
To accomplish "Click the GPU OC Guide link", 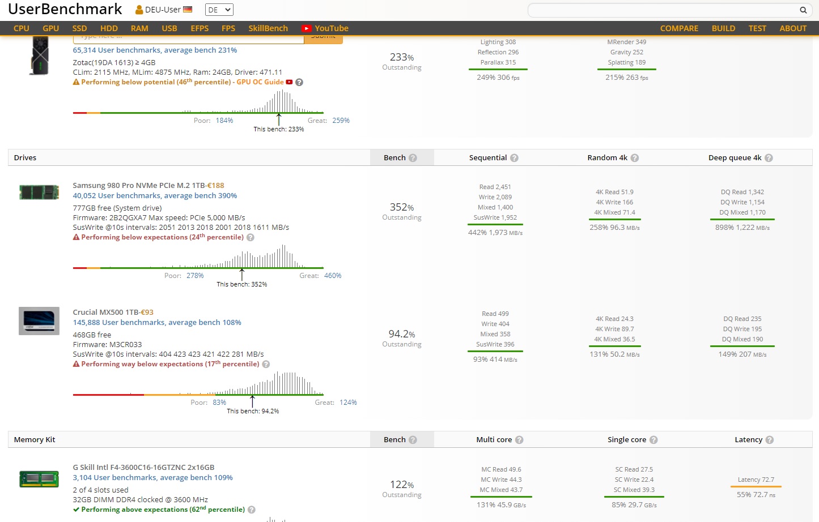I will coord(260,82).
